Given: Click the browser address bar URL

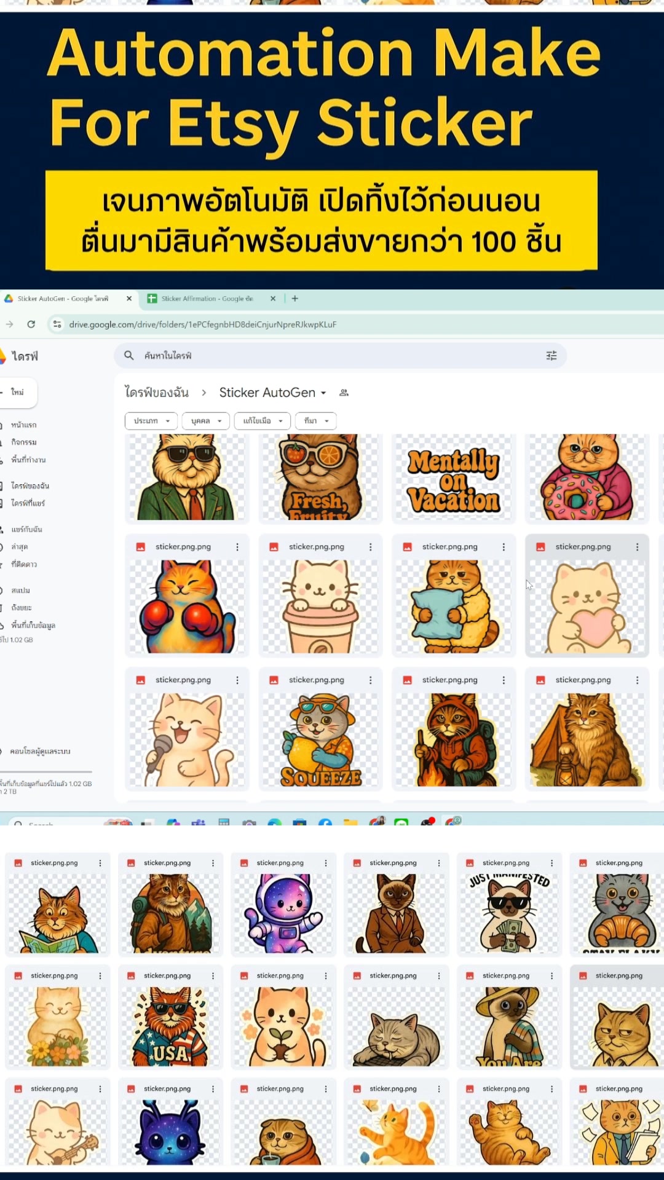Looking at the screenshot, I should click(x=203, y=324).
